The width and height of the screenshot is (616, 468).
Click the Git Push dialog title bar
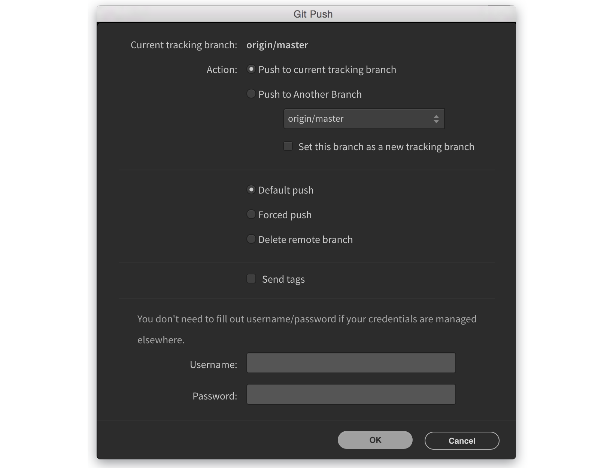pos(313,14)
